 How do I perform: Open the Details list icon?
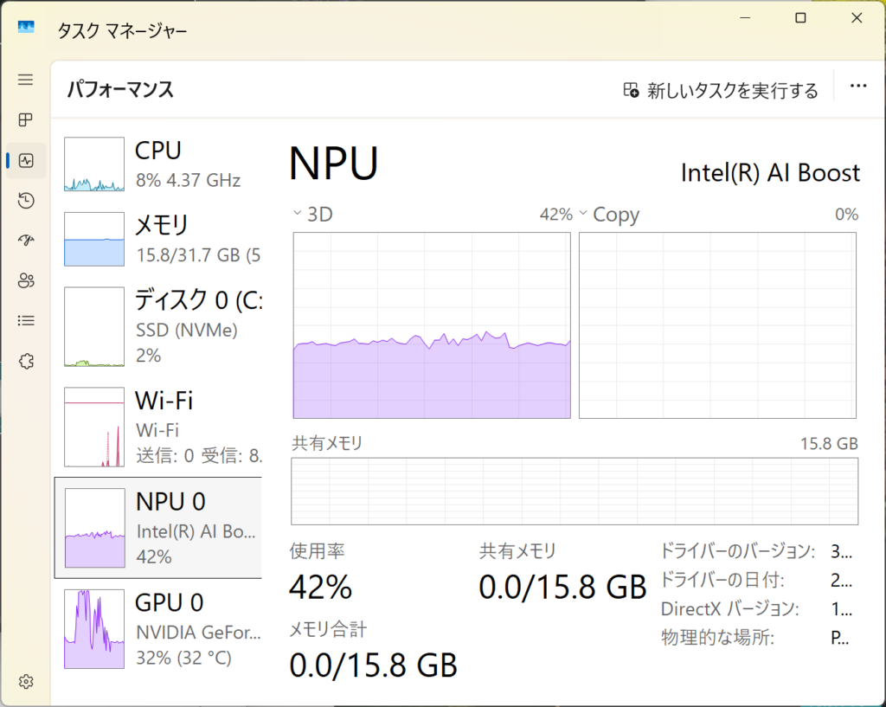click(26, 320)
